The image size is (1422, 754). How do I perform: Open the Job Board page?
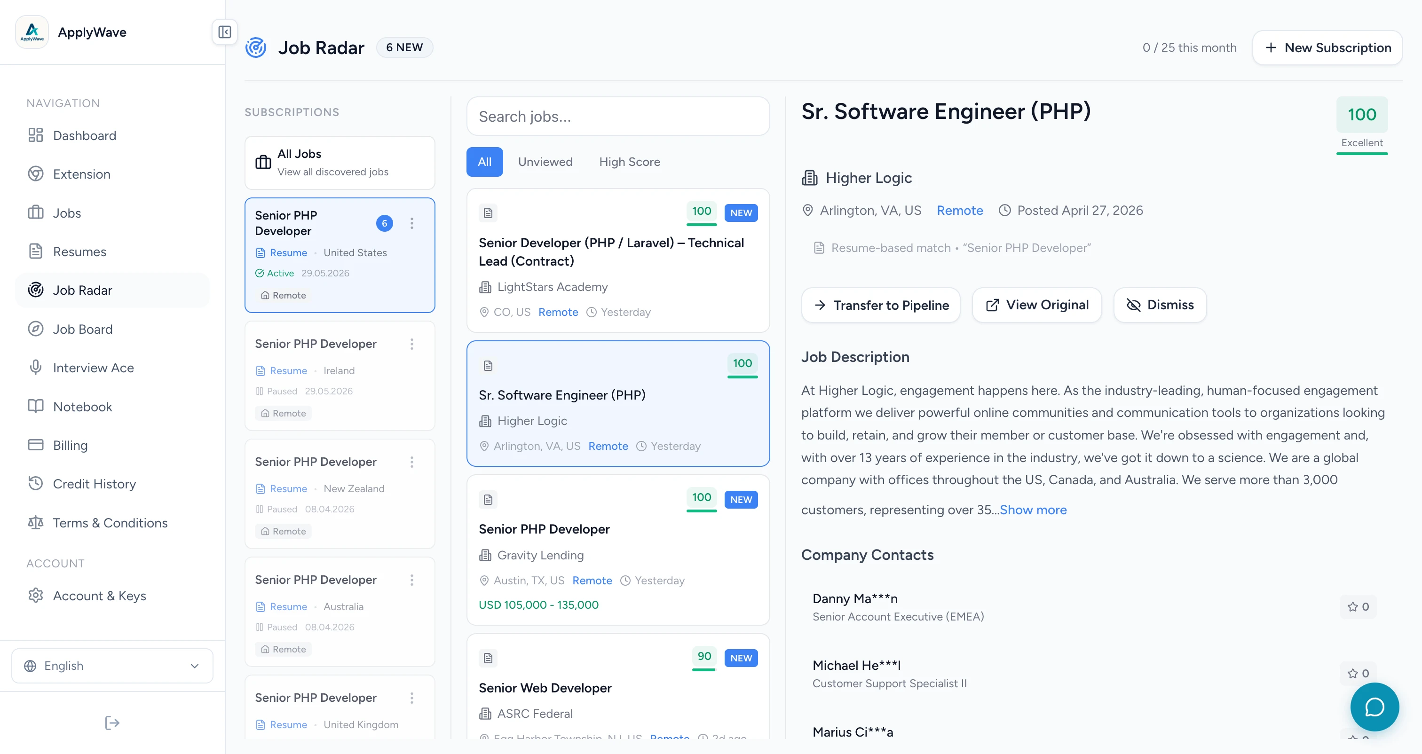coord(112,329)
